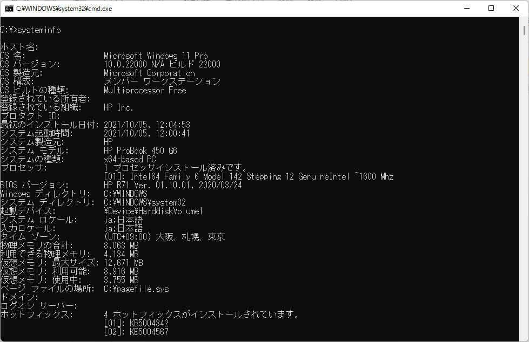Click the text Microsoft Windows 11 Pro
Viewport: 529px width, 342px height.
tap(156, 56)
